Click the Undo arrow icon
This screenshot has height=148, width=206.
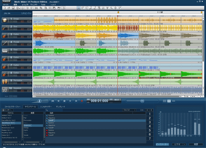coord(27,8)
